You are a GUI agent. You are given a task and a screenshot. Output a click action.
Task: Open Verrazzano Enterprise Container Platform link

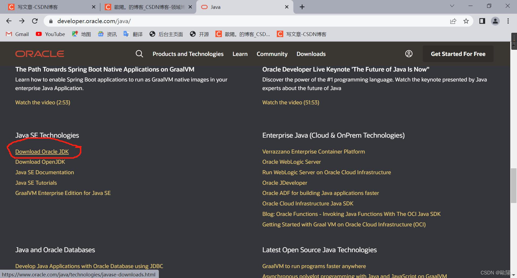[314, 152]
